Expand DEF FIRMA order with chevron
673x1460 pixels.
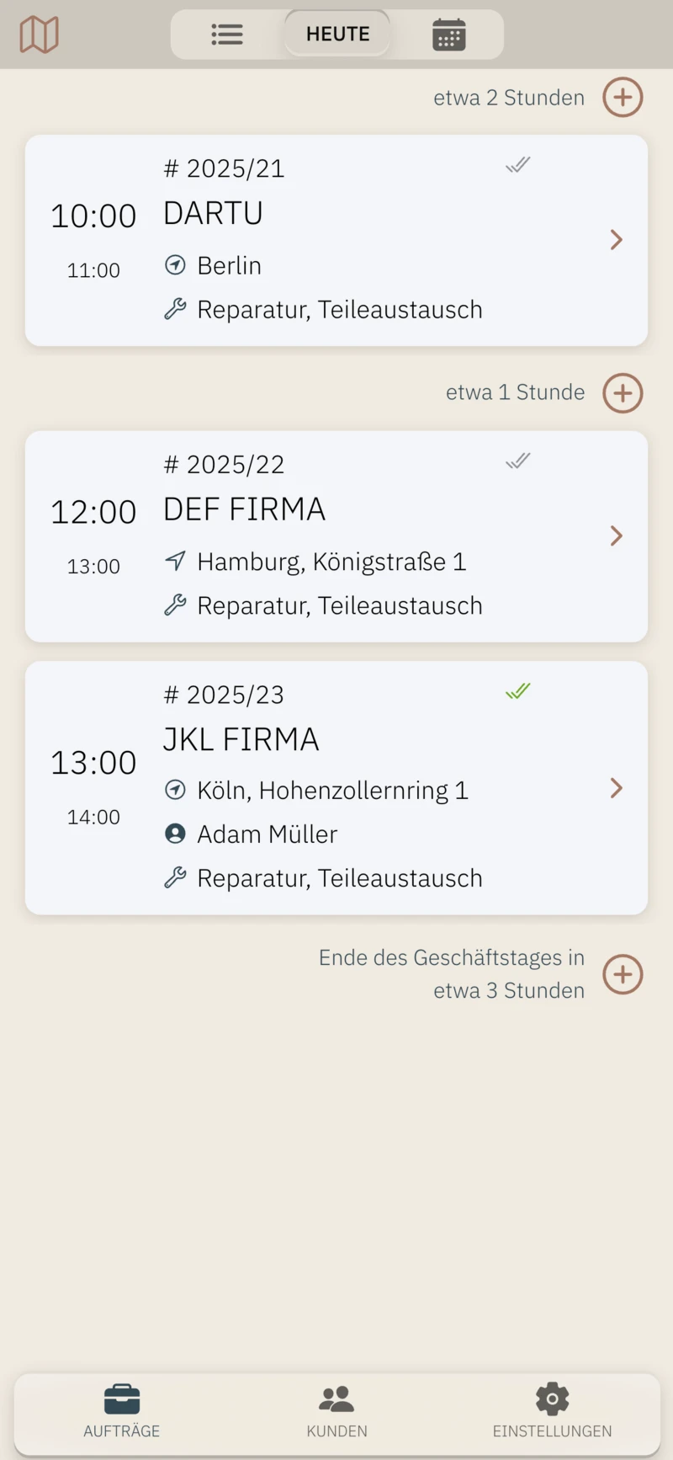(x=616, y=536)
